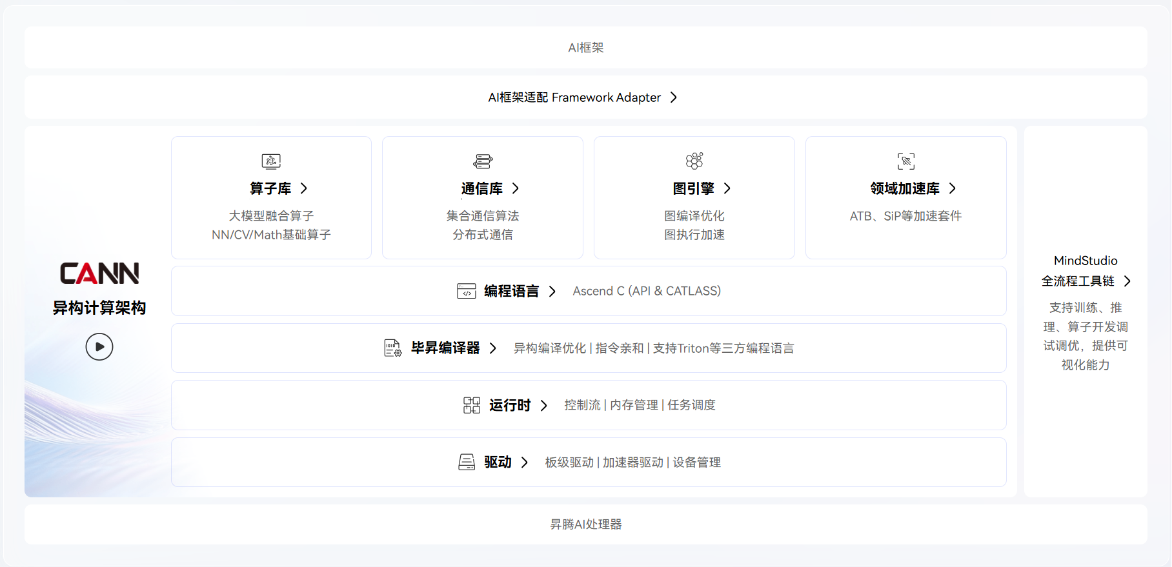Click the 板级驱动 | 加速器驱动 | 设备管理 text

(633, 463)
